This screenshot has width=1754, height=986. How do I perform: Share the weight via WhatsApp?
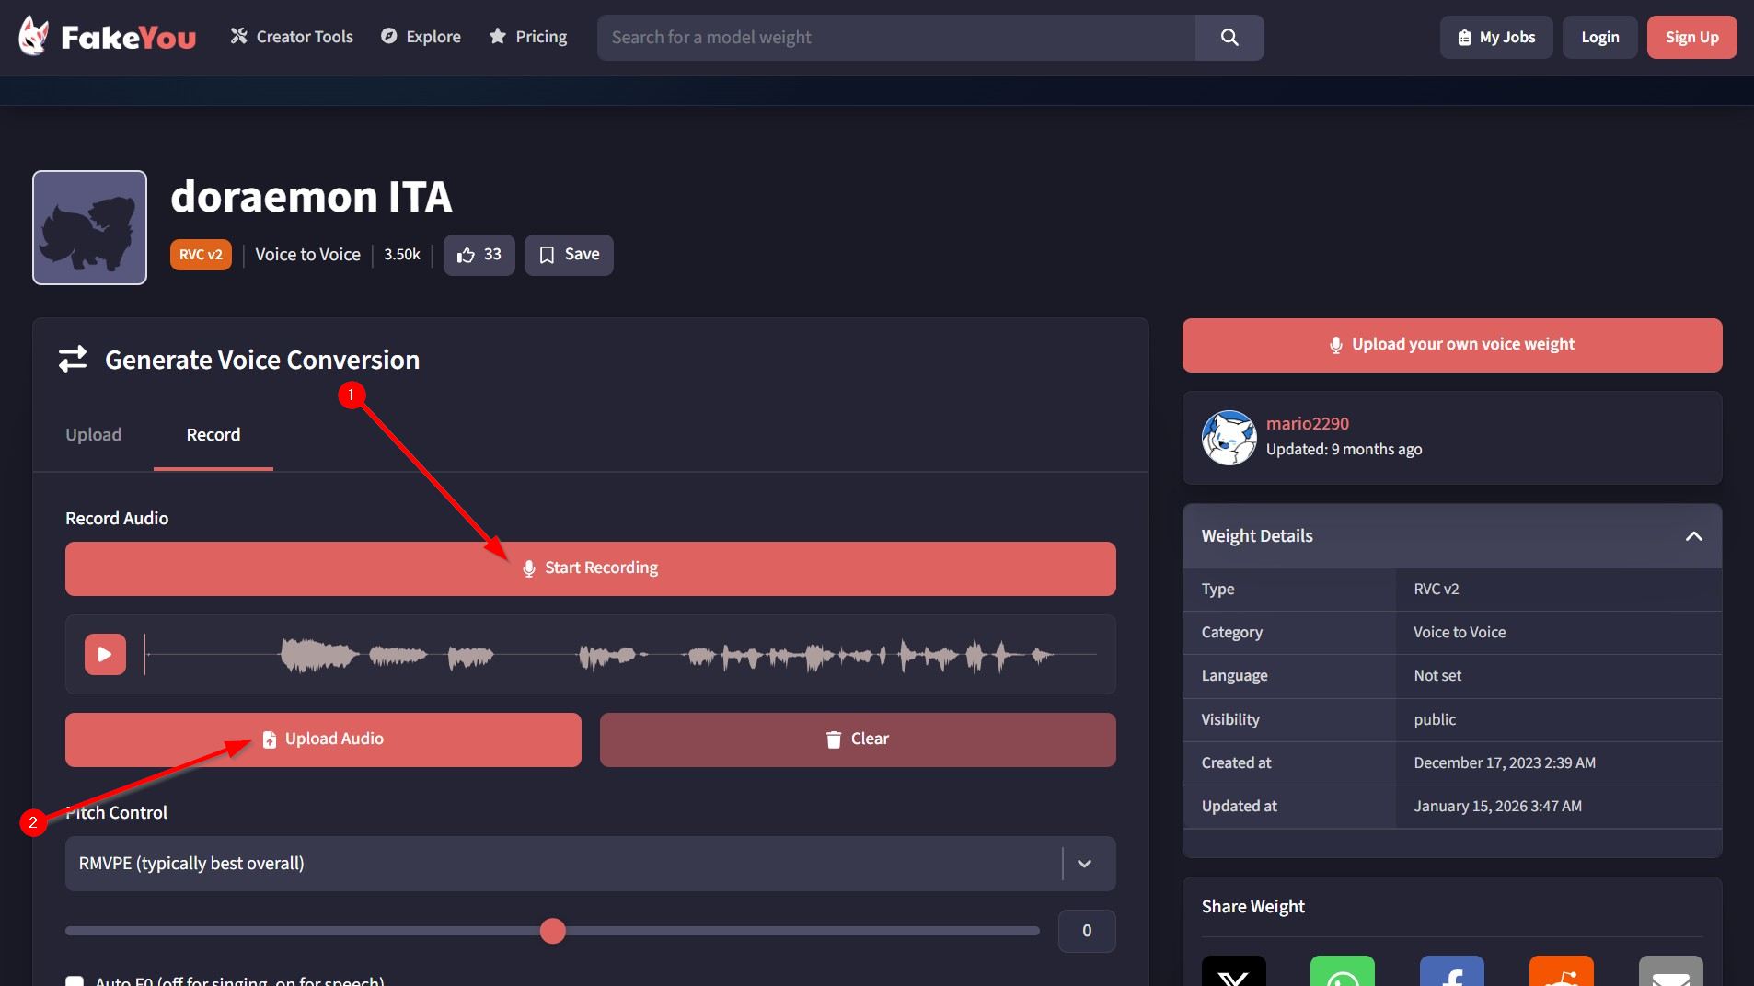click(x=1343, y=971)
